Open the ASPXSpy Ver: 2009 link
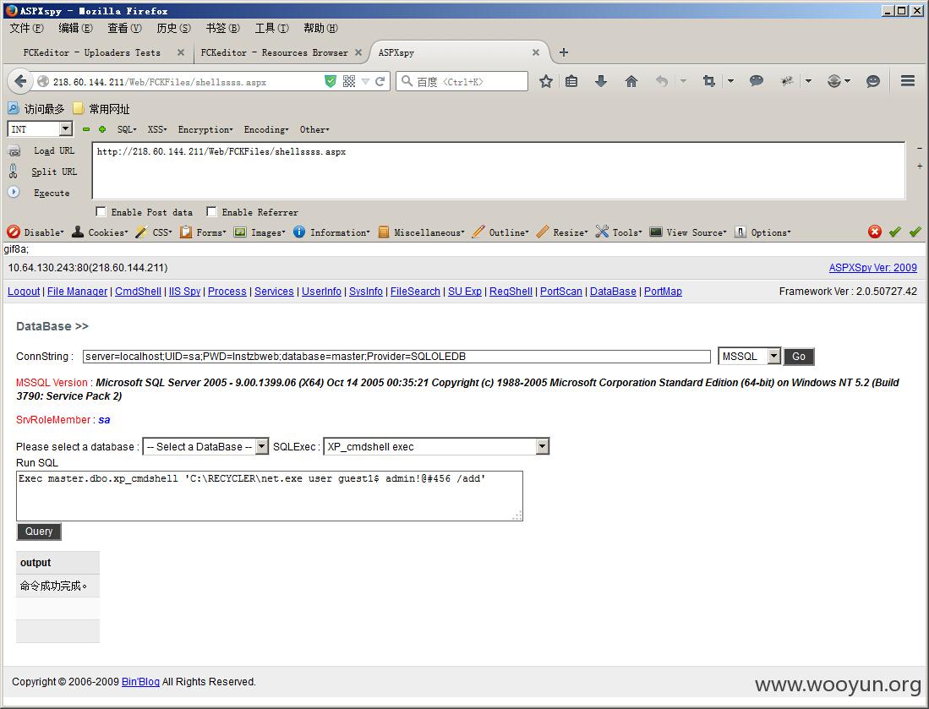The image size is (929, 709). pyautogui.click(x=872, y=268)
